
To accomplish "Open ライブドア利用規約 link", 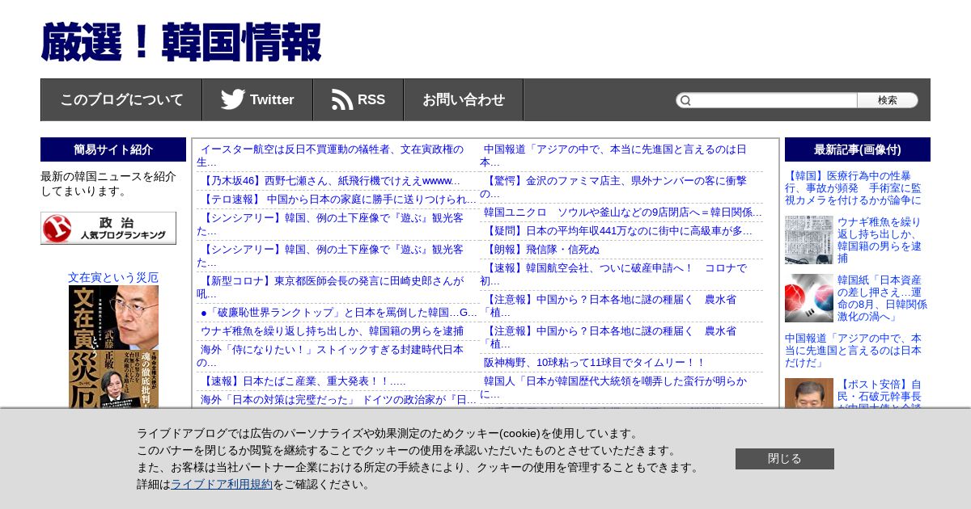I will click(222, 484).
